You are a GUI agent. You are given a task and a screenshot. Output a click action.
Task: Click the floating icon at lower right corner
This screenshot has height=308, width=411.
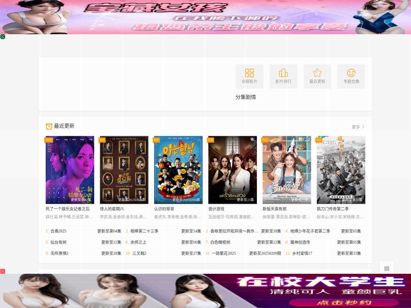tap(386, 268)
